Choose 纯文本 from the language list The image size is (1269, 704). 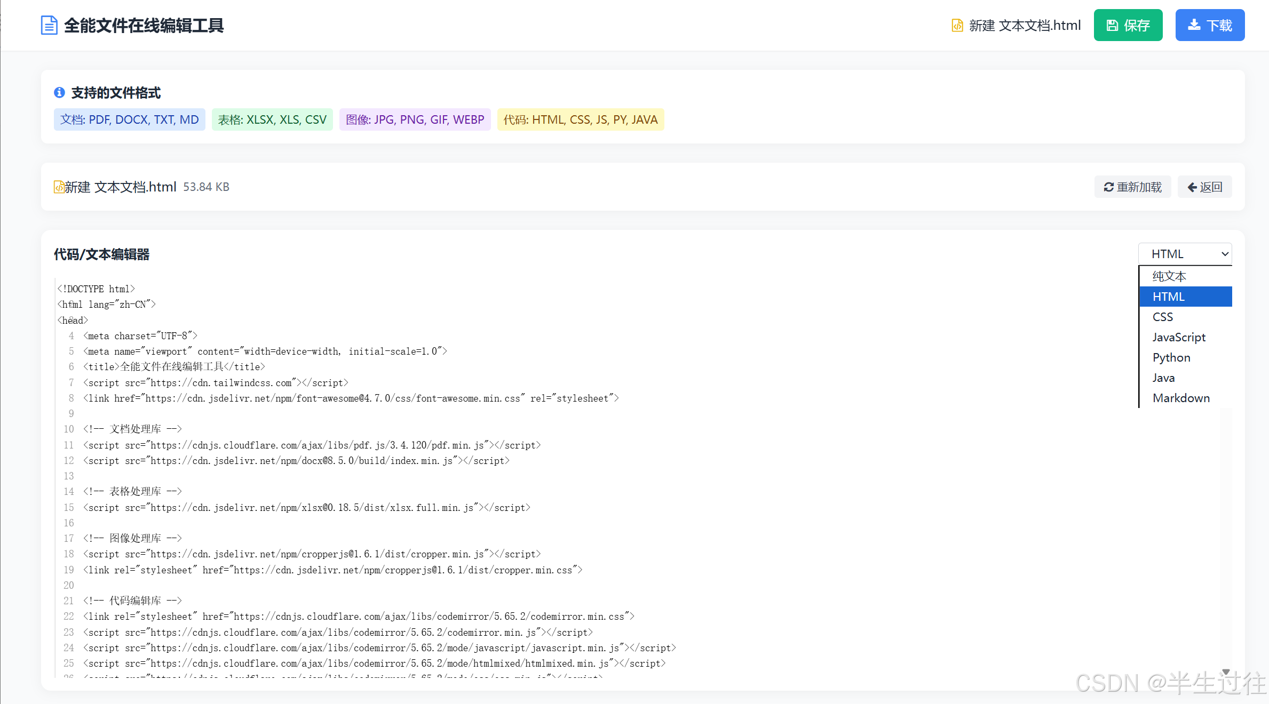(1185, 276)
